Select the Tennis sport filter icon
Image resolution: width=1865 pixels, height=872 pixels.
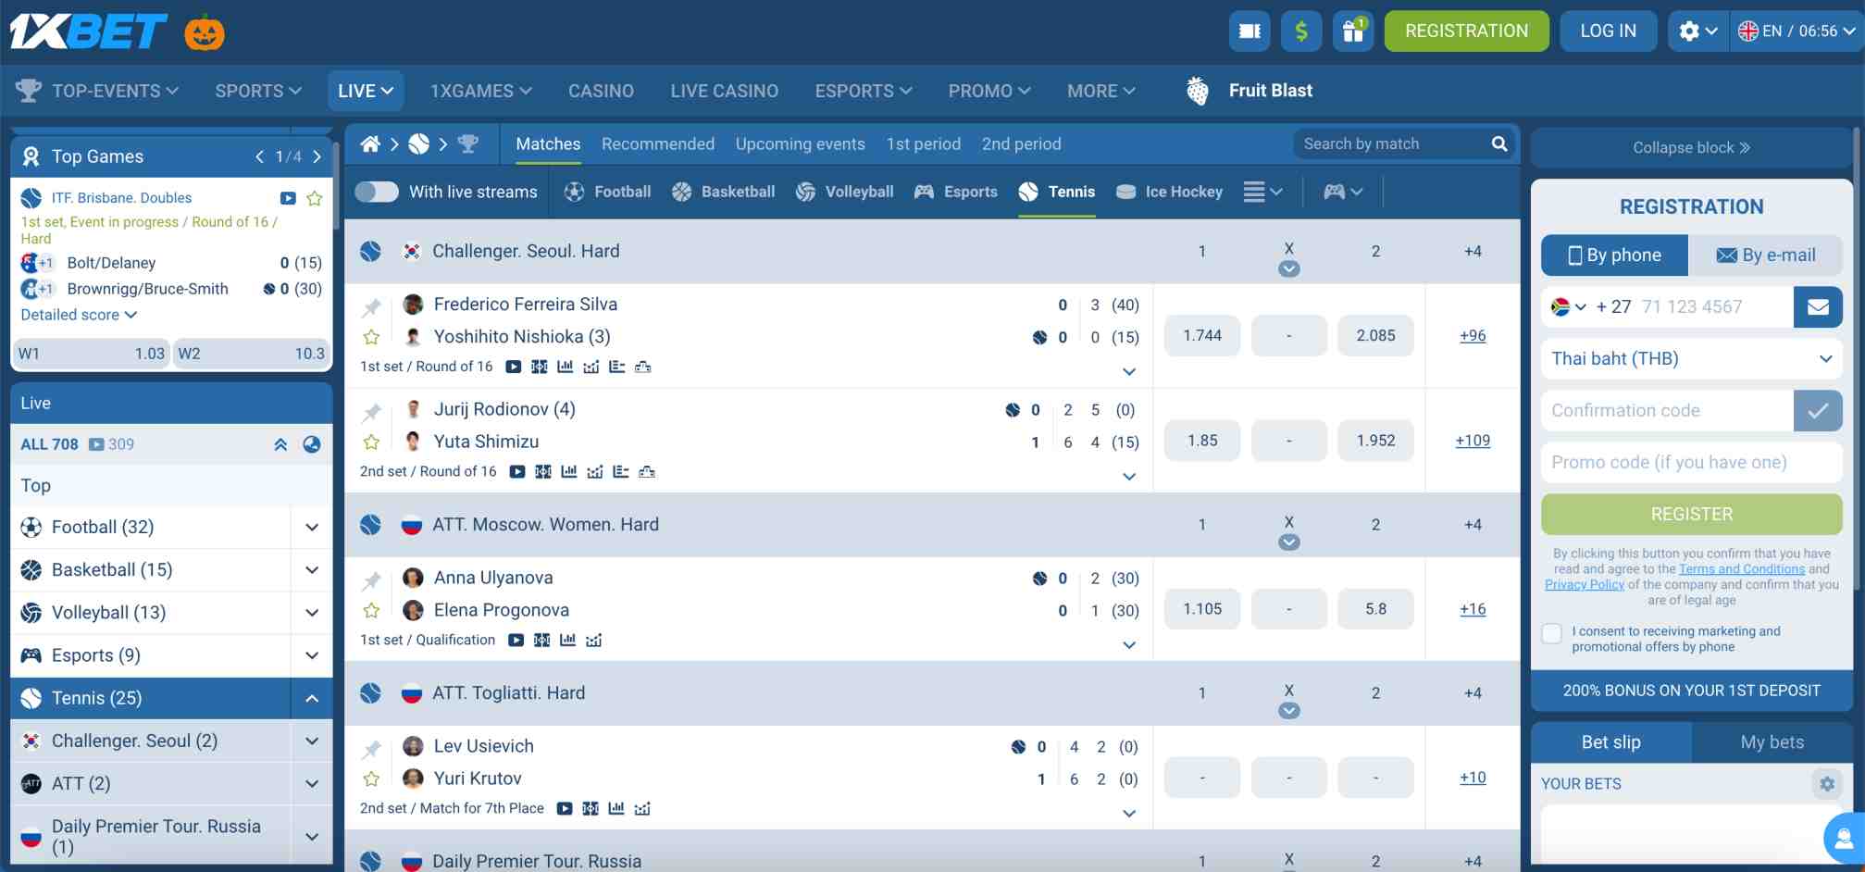click(1029, 192)
